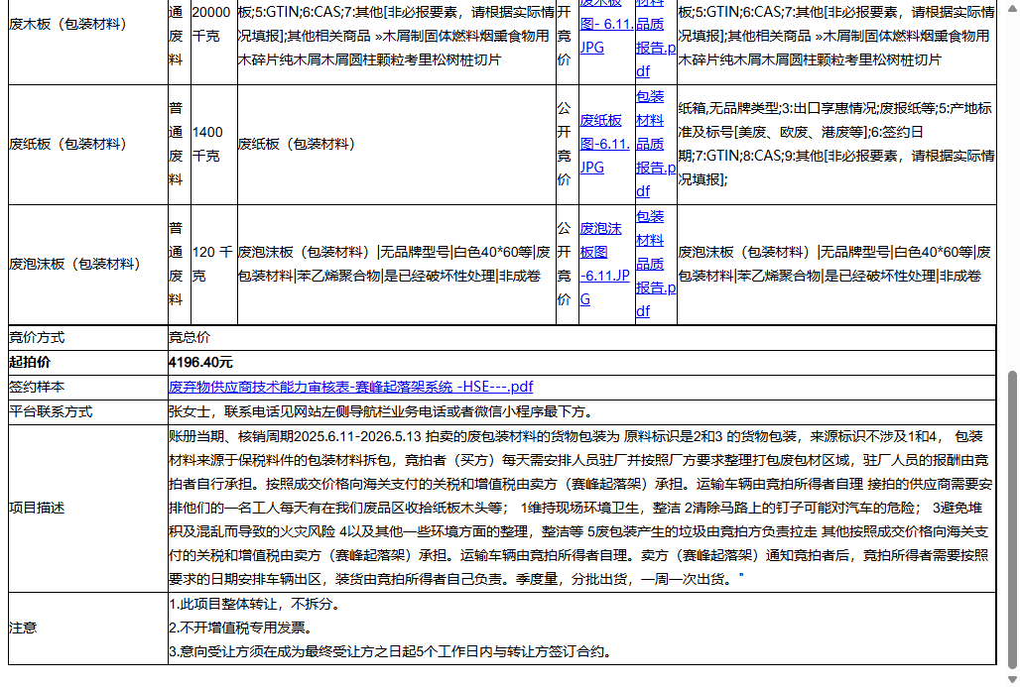Click the 注意 row label
The width and height of the screenshot is (1020, 687).
[x=23, y=628]
